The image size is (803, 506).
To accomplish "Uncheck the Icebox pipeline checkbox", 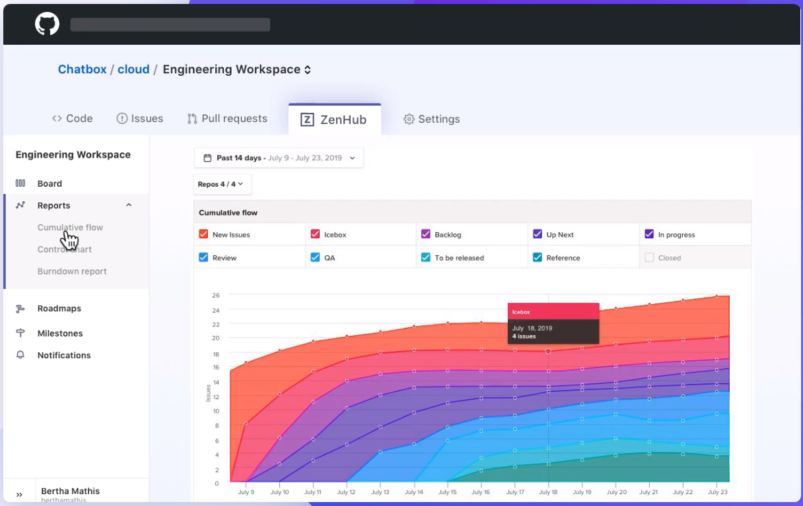I will click(x=315, y=234).
